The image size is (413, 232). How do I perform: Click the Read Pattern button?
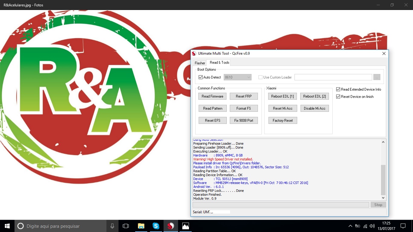(213, 108)
